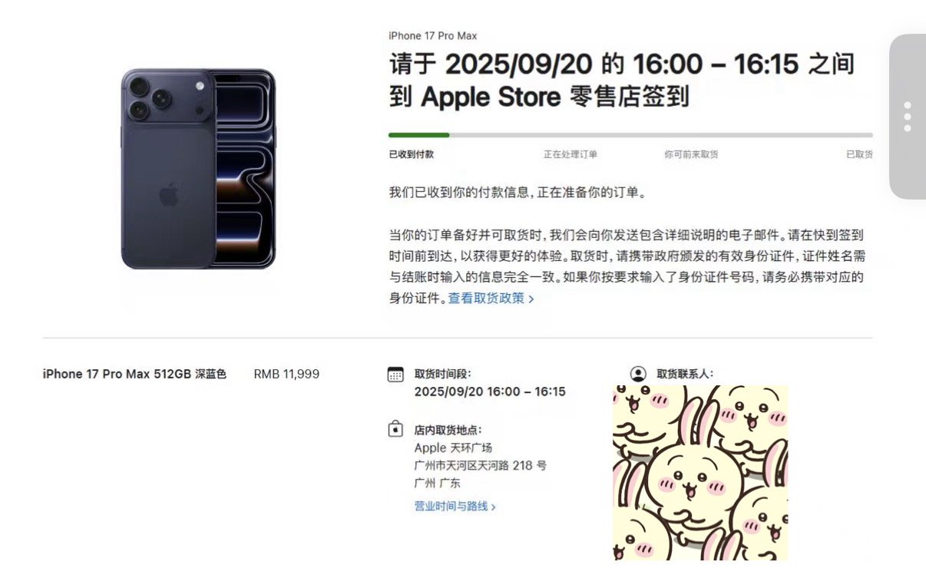Screen dimensions: 926x578
Task: Click the iPhone 17 Pro Max 512GB 深蓝色 item name
Action: coord(134,374)
